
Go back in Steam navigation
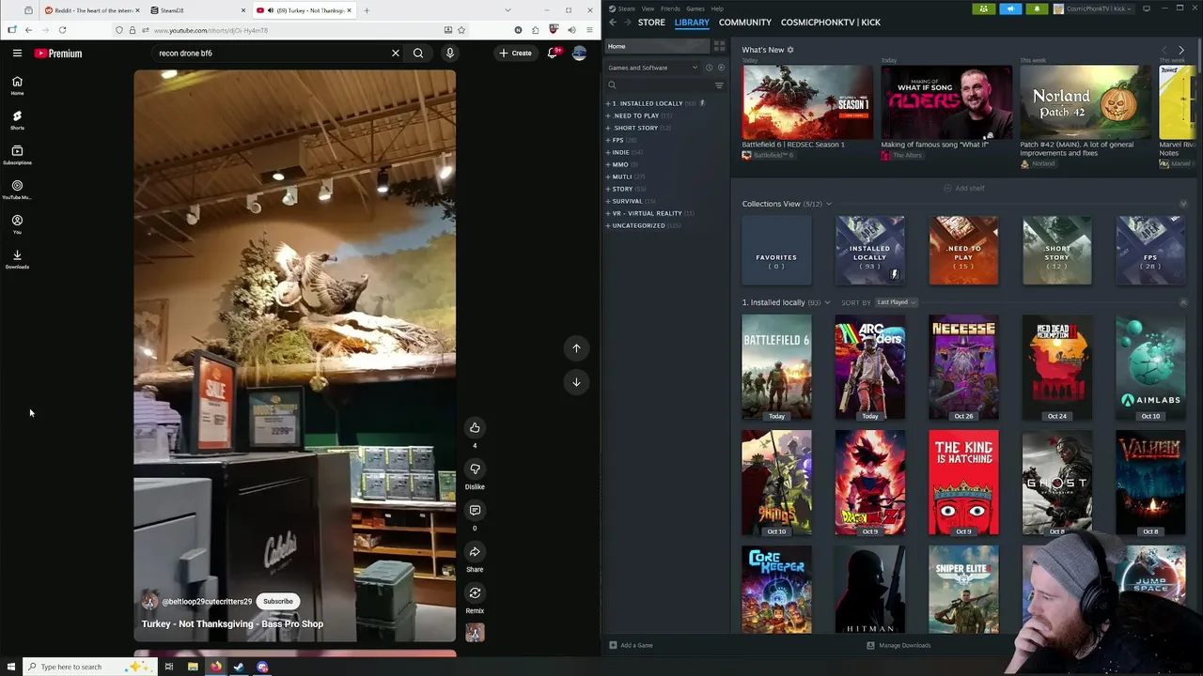point(613,23)
